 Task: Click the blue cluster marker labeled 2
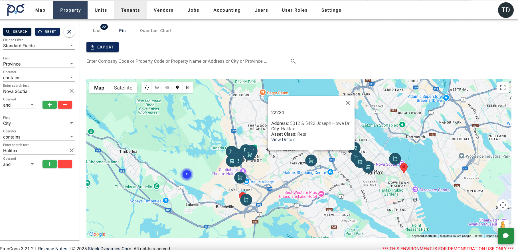(187, 174)
